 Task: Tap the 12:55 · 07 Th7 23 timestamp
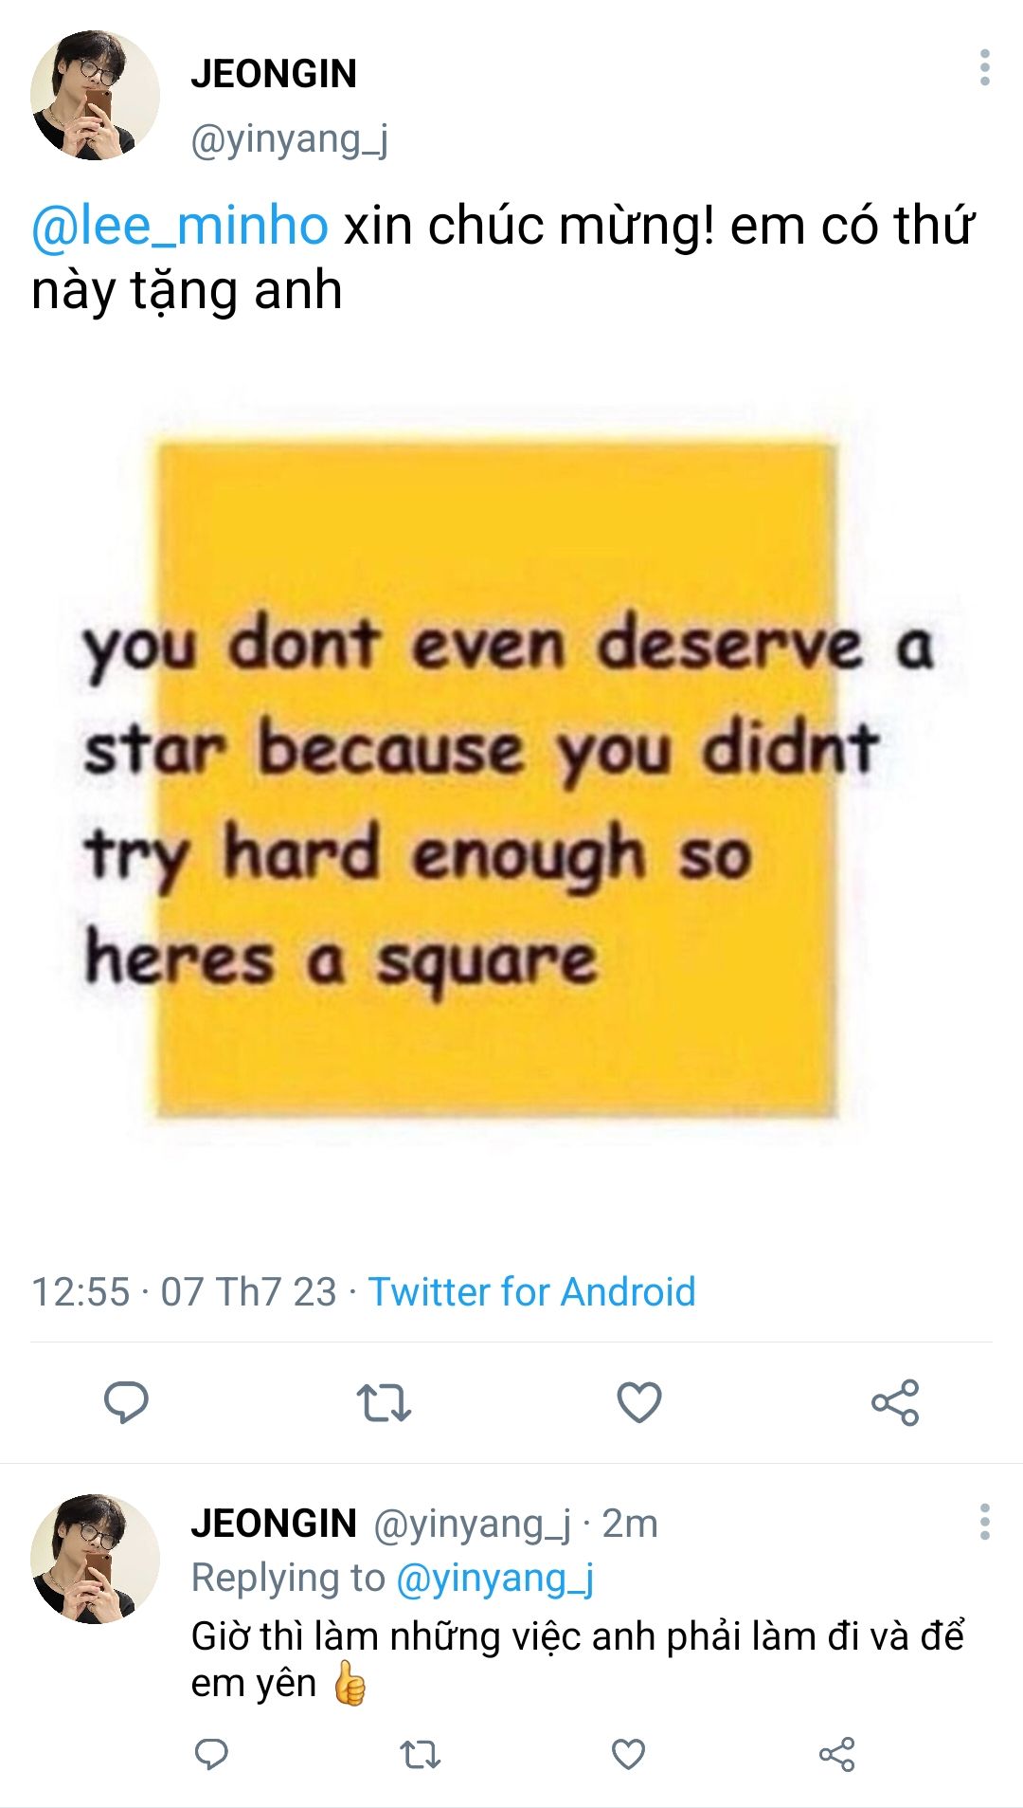(x=184, y=1291)
